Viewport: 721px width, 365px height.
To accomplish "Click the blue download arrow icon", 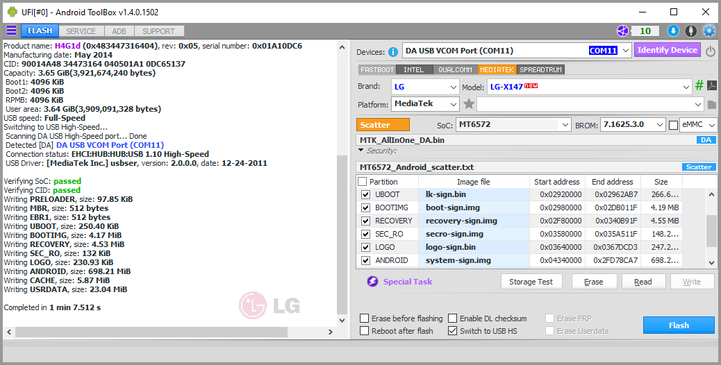I will (673, 31).
